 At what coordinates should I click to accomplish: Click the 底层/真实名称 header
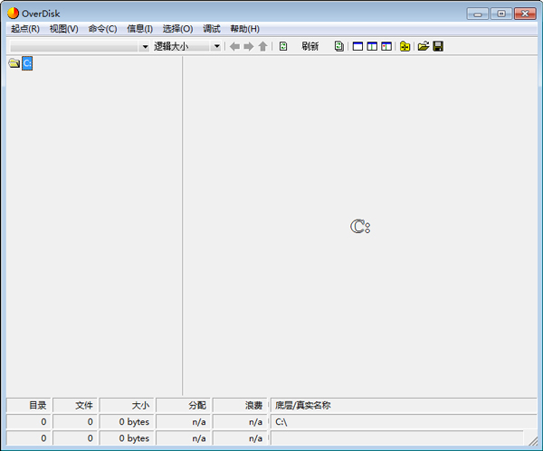coord(404,405)
